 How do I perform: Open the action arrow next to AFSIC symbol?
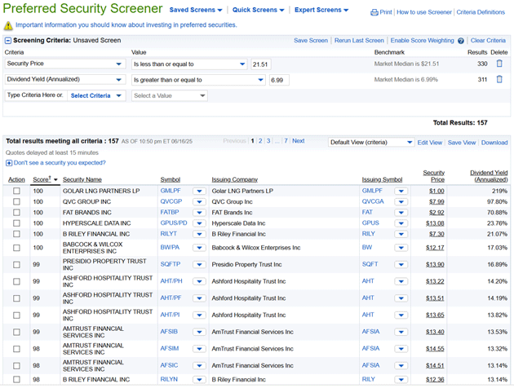[x=199, y=366]
